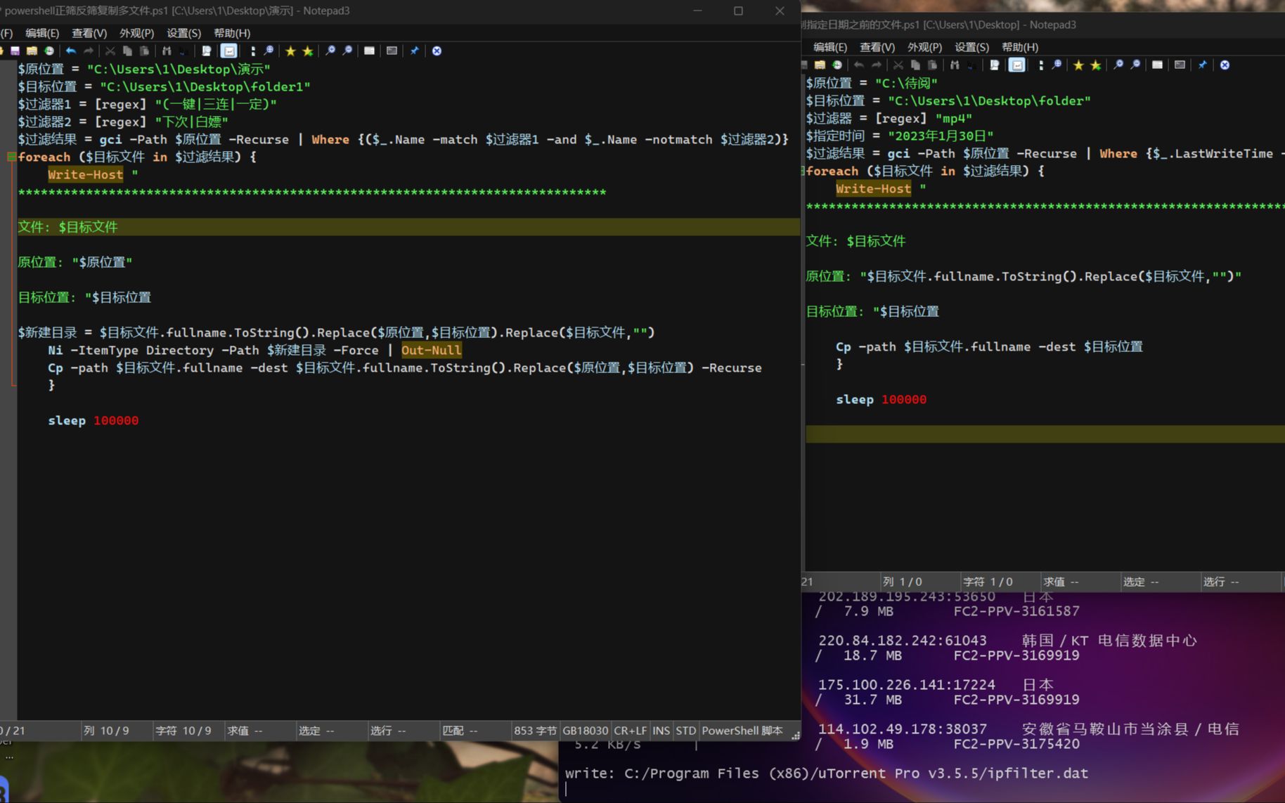This screenshot has height=803, width=1285.
Task: Toggle word wrap button in left Notepad3 toolbar
Action: [229, 51]
